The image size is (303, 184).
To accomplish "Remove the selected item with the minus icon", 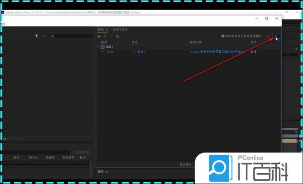I will tap(111, 36).
